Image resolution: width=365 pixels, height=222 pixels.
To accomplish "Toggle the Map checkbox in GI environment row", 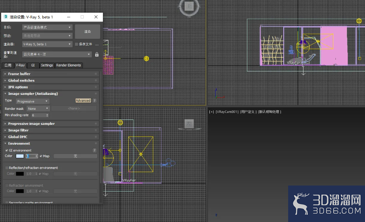I will 41,156.
